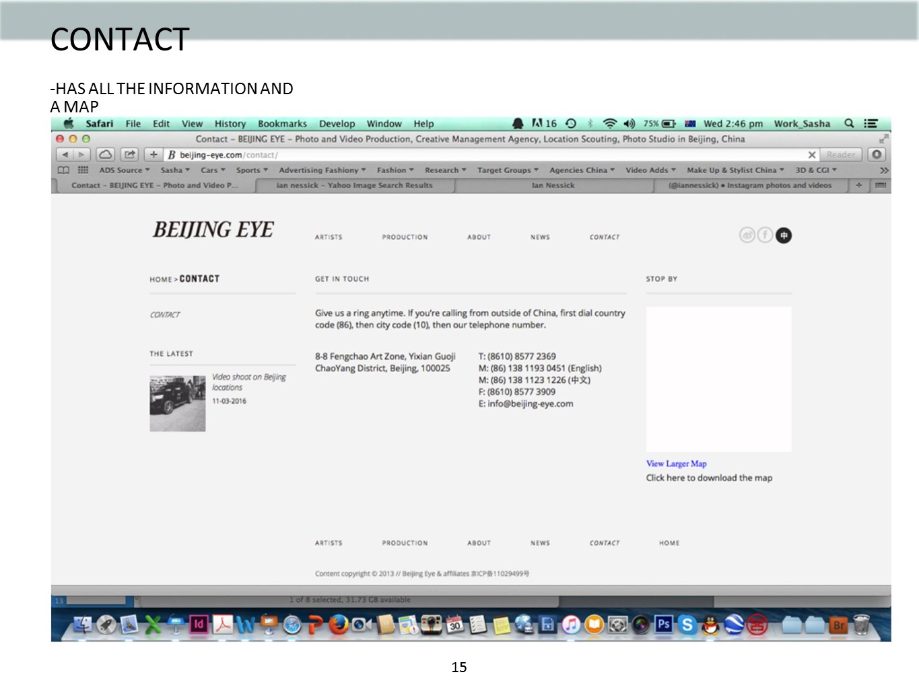Click ABOUT in the top site navigation

pyautogui.click(x=479, y=237)
